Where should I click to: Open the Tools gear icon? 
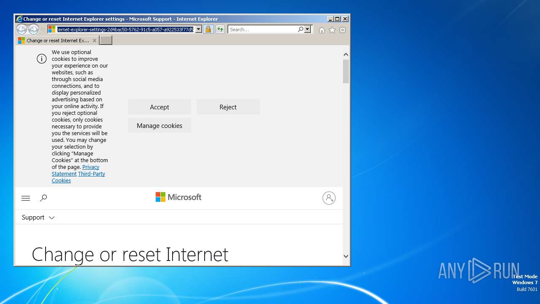coord(343,30)
